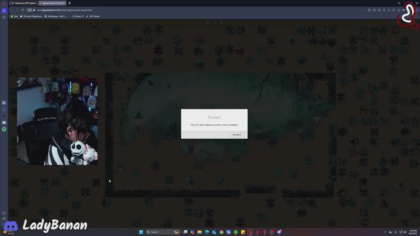Viewport: 420px width, 236px height.
Task: Open the Kicklet.app bookmark
Action: click(55, 16)
